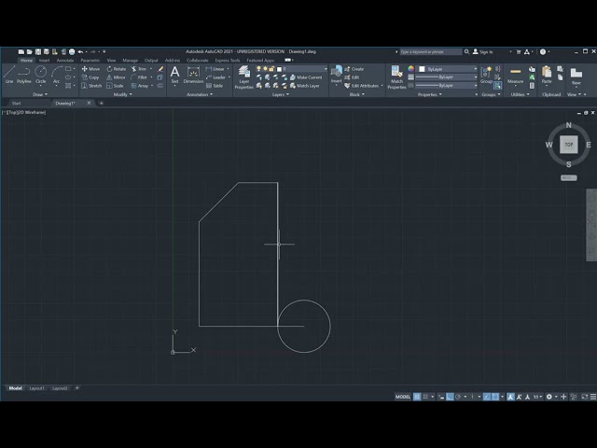This screenshot has height=448, width=597.
Task: Expand the Properties panel
Action: click(430, 94)
